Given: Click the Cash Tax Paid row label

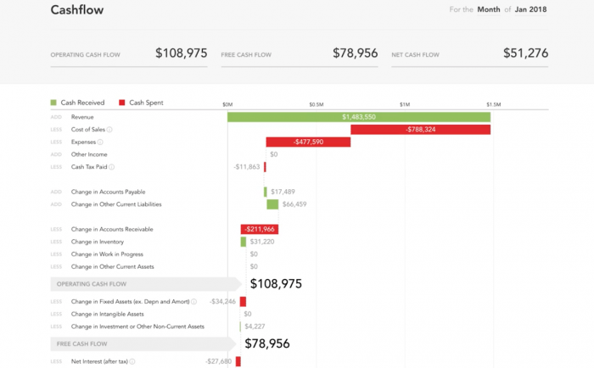Looking at the screenshot, I should click(x=89, y=167).
